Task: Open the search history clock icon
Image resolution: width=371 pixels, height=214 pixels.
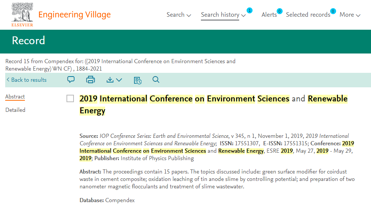Action: [x=137, y=80]
